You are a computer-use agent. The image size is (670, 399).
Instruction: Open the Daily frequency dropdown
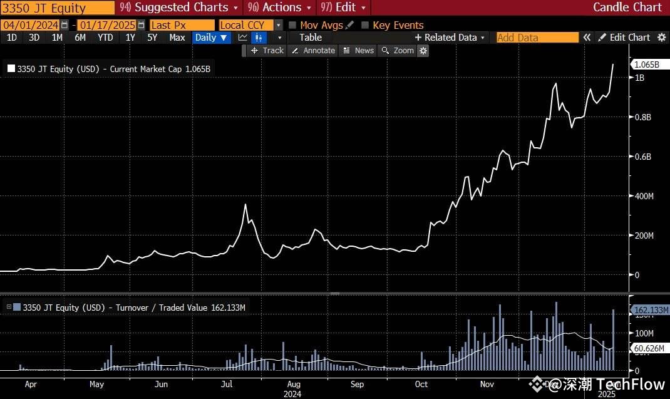pyautogui.click(x=211, y=38)
